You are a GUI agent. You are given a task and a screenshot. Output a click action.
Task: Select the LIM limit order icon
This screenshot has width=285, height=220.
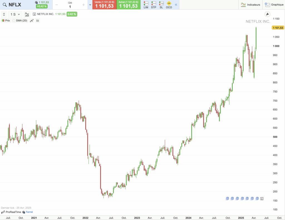146,5
